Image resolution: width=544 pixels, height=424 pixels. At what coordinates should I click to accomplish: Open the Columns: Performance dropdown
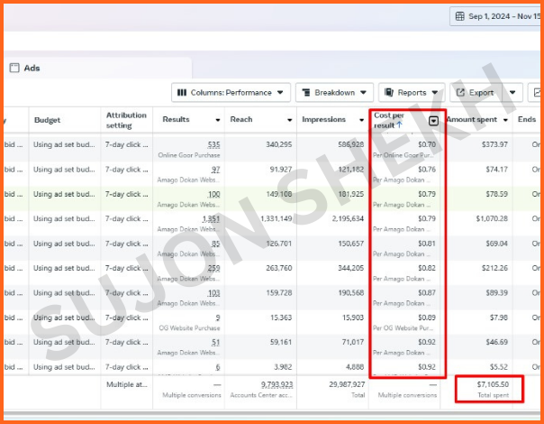point(231,92)
